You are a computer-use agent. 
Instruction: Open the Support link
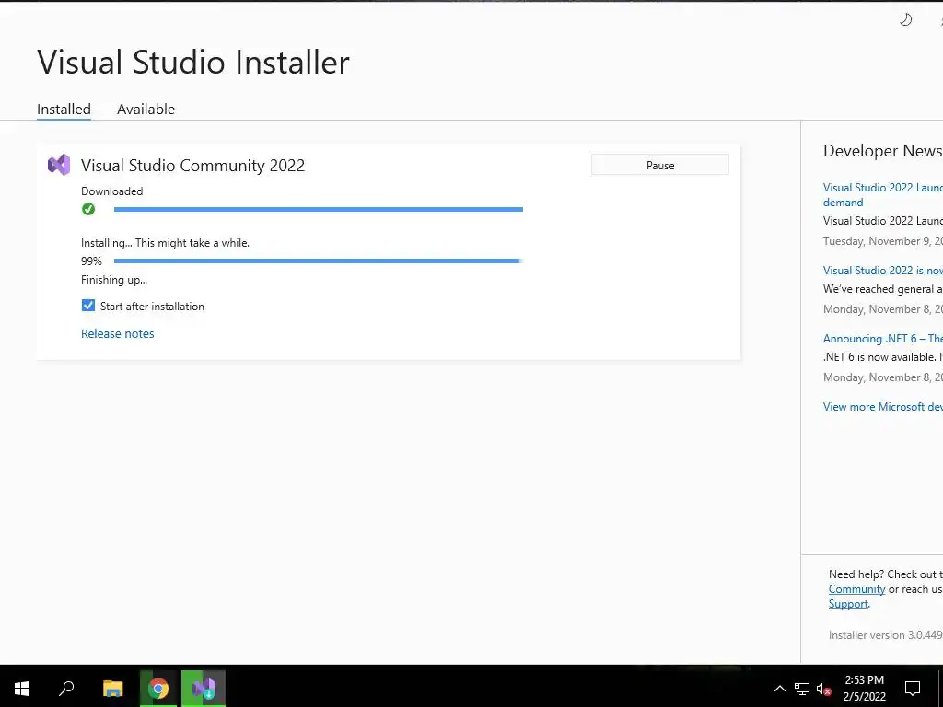point(848,604)
